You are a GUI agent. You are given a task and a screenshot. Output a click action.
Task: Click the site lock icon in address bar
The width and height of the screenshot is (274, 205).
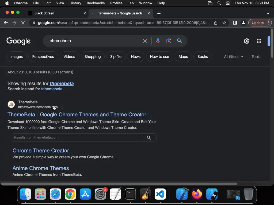pos(34,23)
